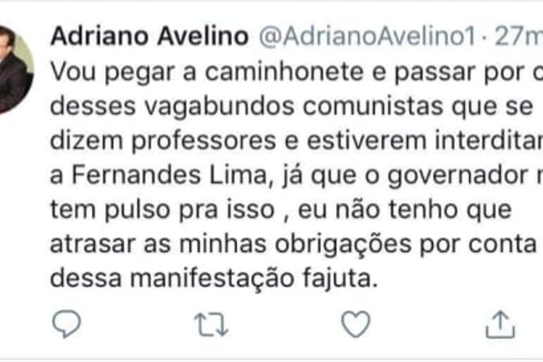Open the tweet from its 27m timestamp

518,36
